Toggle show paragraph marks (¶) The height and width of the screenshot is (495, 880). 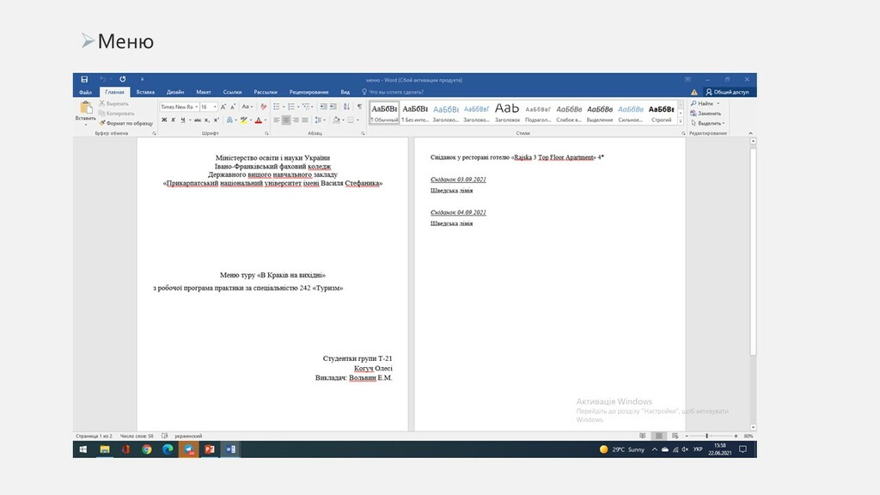pos(358,107)
